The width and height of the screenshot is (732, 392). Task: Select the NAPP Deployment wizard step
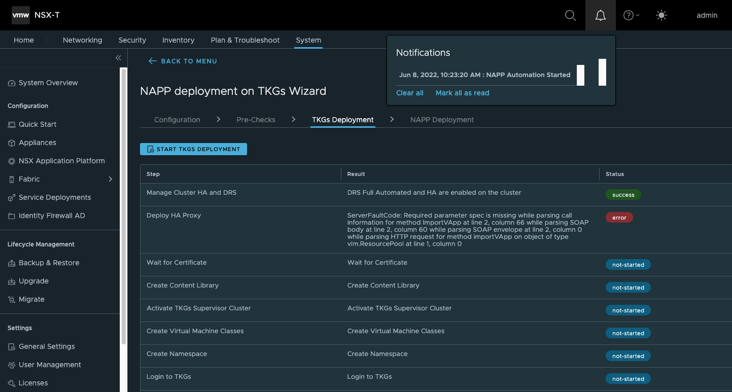[x=442, y=120]
